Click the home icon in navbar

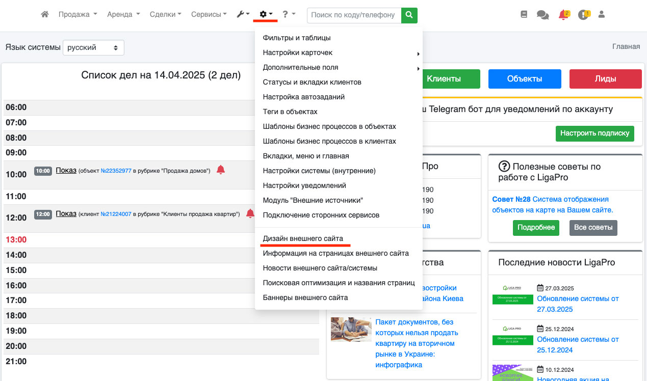pyautogui.click(x=45, y=15)
